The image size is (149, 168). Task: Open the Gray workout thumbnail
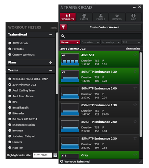pyautogui.click(x=70, y=156)
